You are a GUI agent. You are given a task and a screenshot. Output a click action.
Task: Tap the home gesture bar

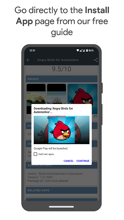pos(61,207)
